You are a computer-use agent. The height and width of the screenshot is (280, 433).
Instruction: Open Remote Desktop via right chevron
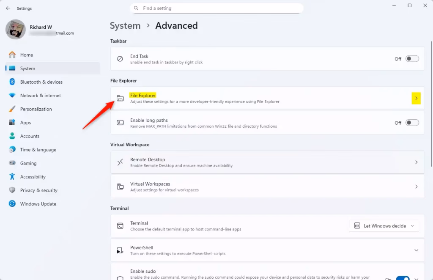tap(416, 162)
